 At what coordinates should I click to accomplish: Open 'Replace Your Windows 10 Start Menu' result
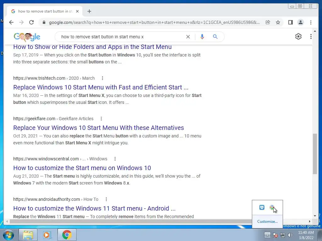pyautogui.click(x=98, y=128)
